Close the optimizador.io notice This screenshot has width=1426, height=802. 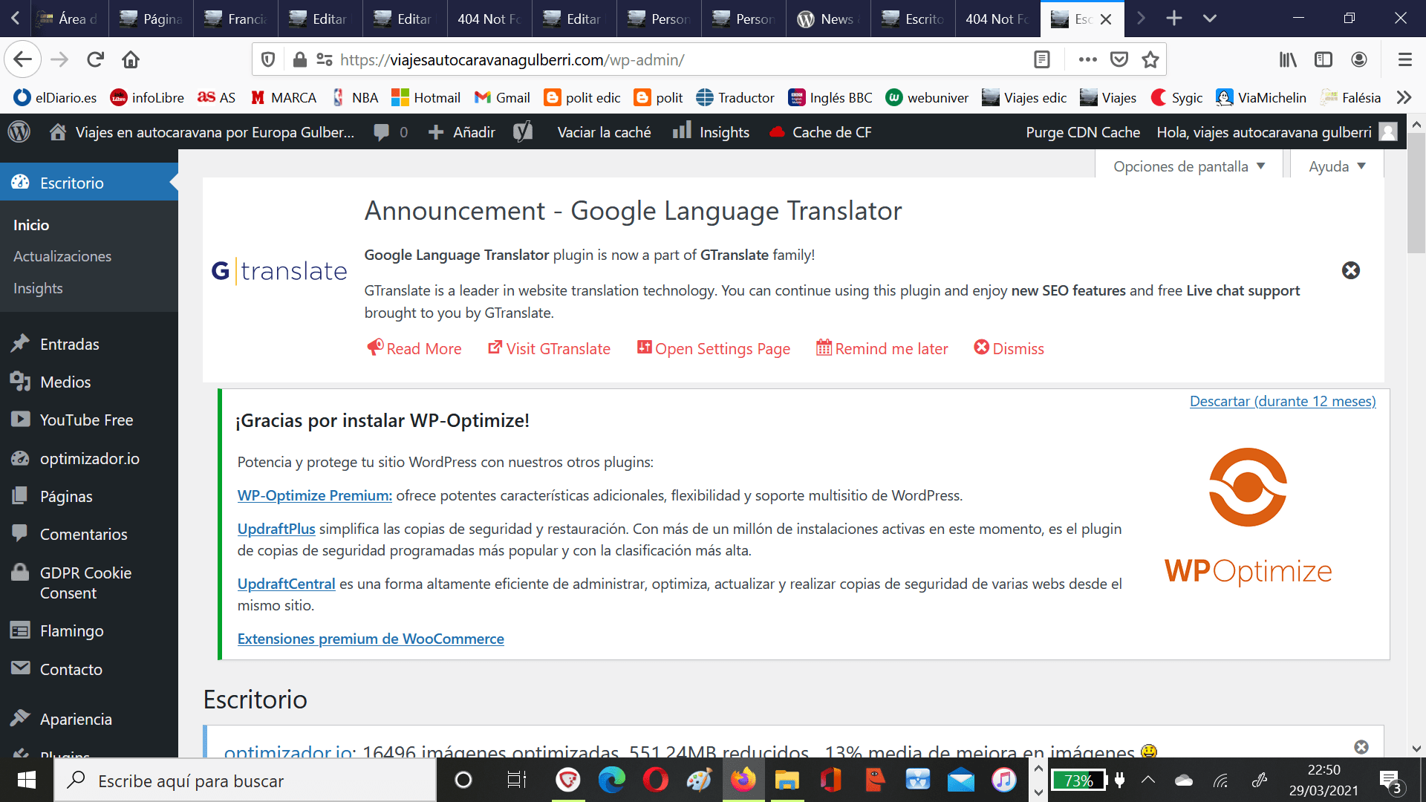point(1361,747)
